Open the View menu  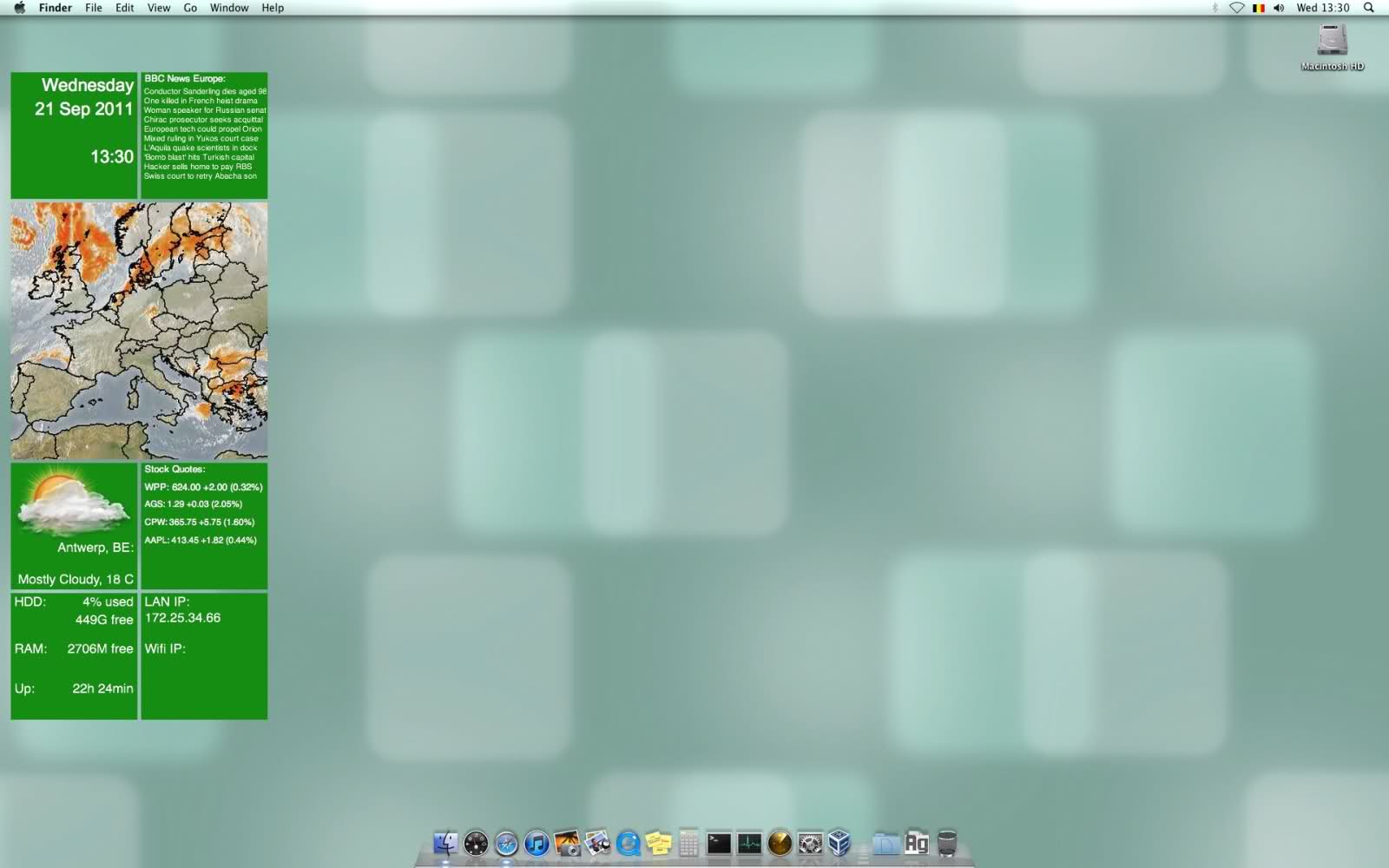(x=159, y=8)
